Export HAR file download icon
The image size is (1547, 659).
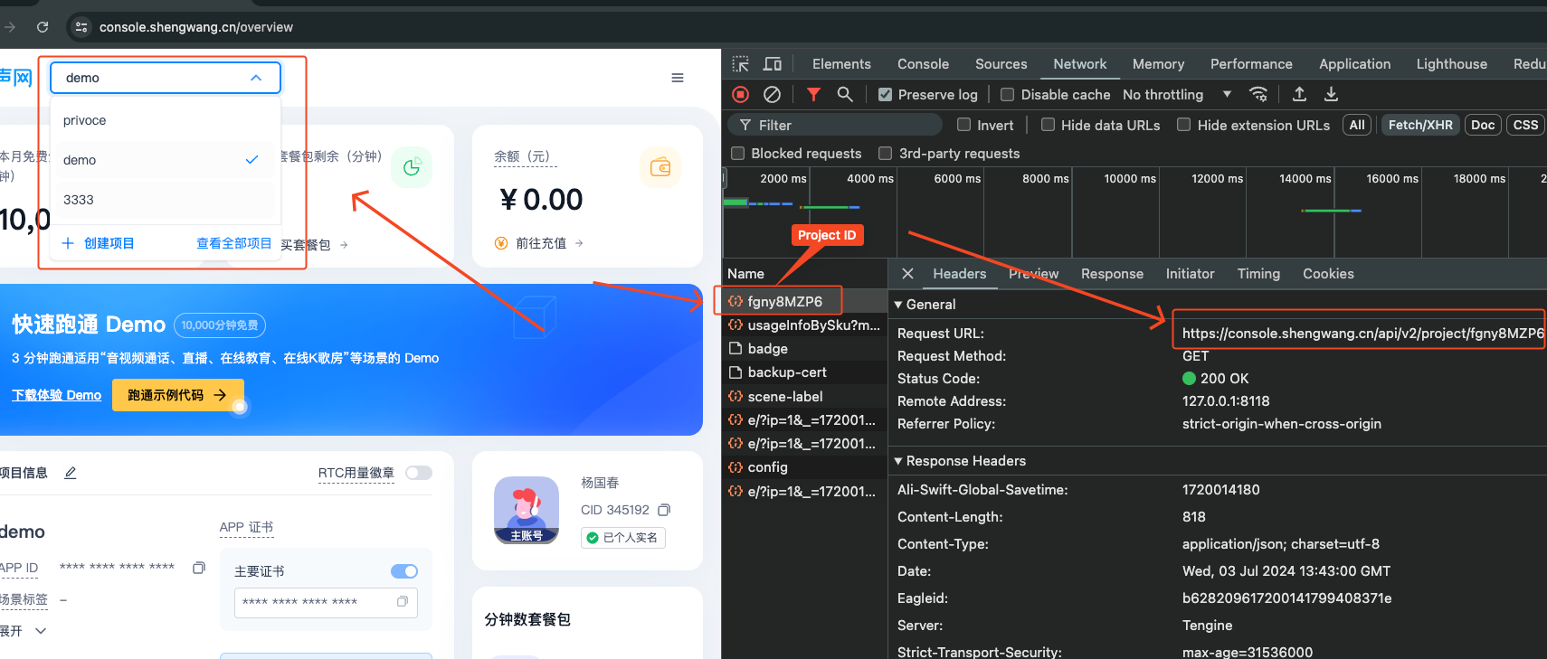[x=1331, y=94]
